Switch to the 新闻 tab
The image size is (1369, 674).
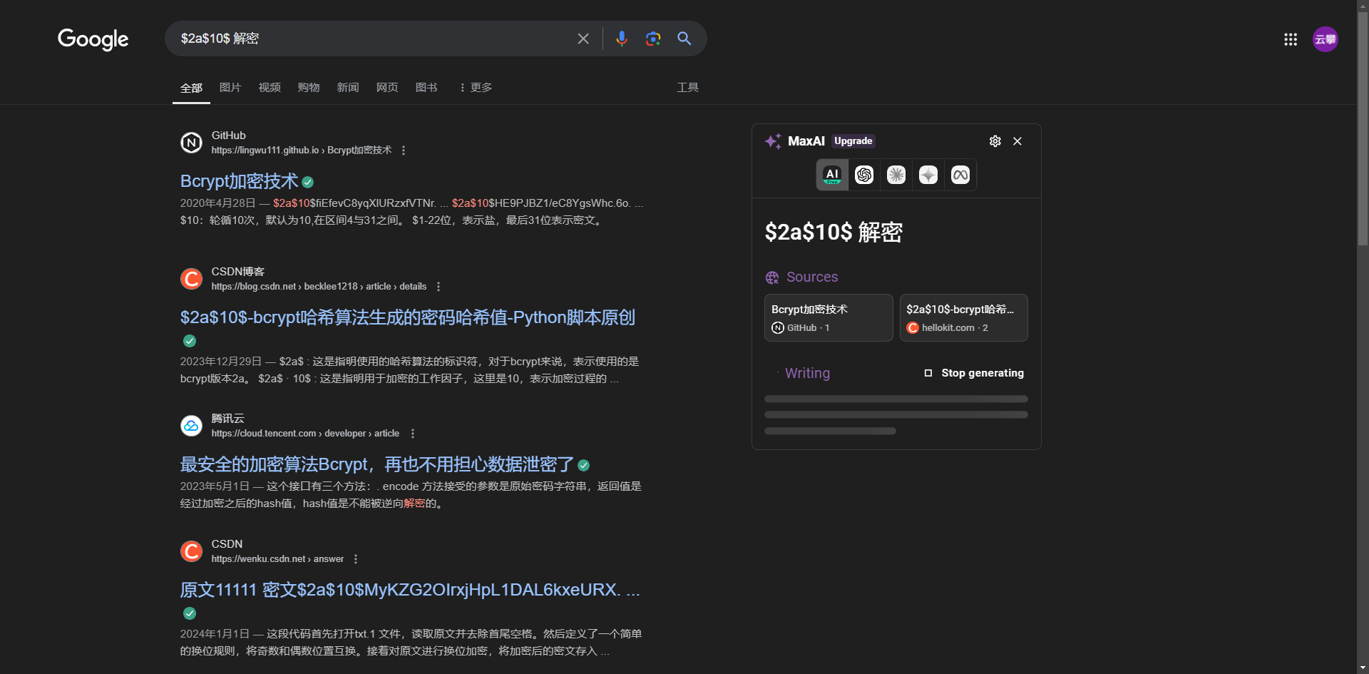point(348,88)
